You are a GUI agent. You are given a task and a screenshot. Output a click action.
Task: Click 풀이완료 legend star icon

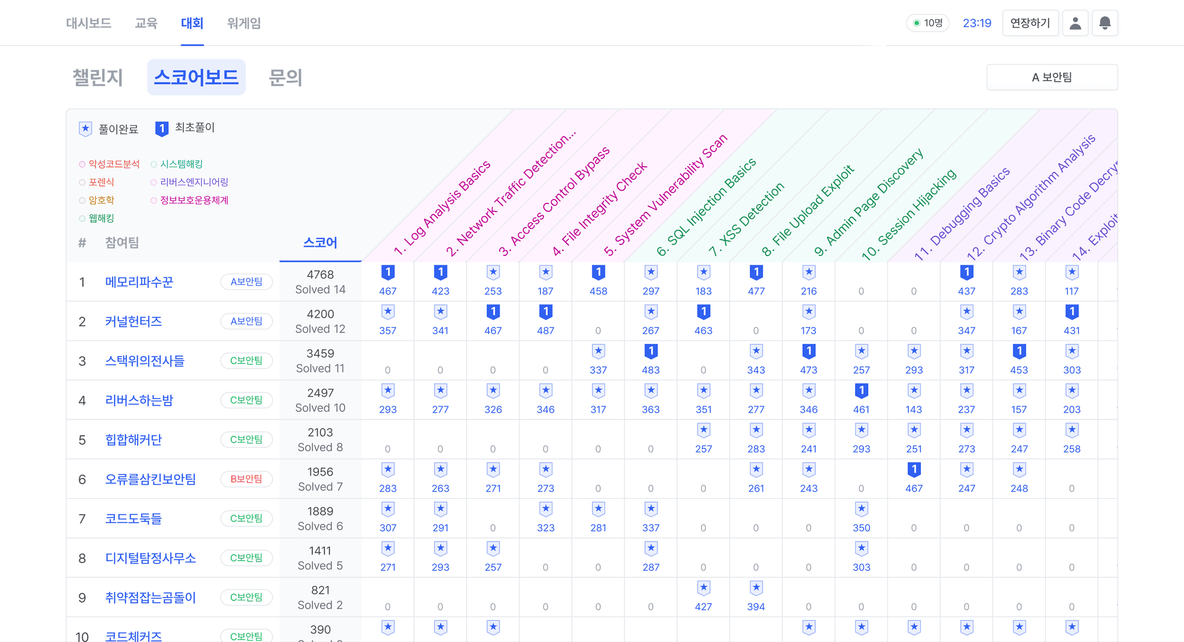pos(86,129)
